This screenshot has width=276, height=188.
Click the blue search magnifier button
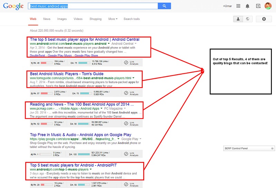coord(165,6)
